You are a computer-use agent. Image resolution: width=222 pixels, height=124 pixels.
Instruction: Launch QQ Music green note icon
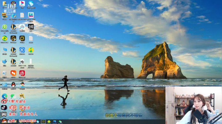point(31,50)
